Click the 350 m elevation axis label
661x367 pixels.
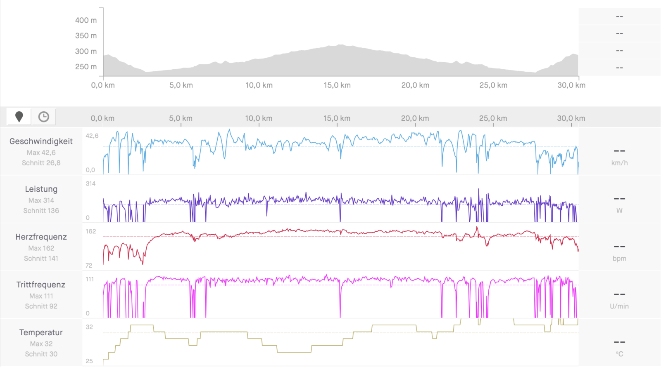tap(86, 36)
